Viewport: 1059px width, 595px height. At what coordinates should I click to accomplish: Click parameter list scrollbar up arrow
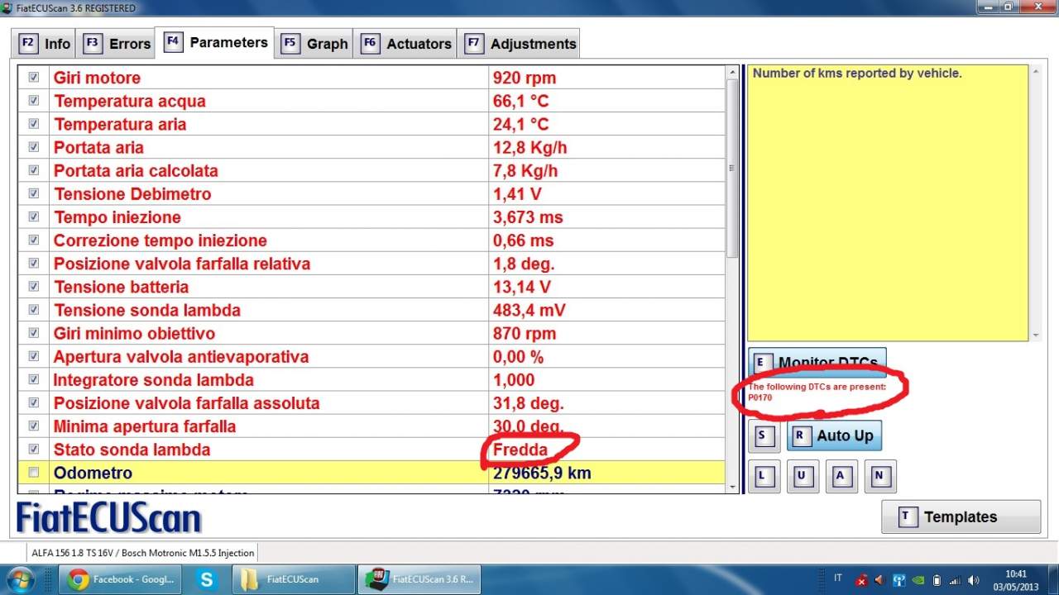click(x=731, y=73)
